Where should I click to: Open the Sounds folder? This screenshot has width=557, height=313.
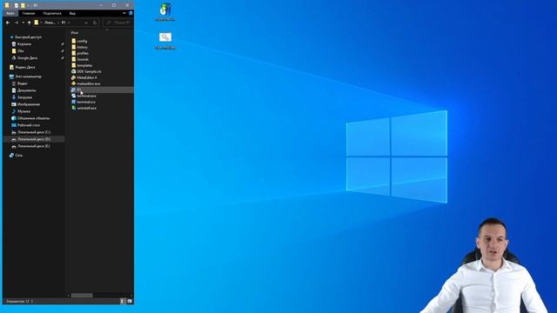[83, 59]
